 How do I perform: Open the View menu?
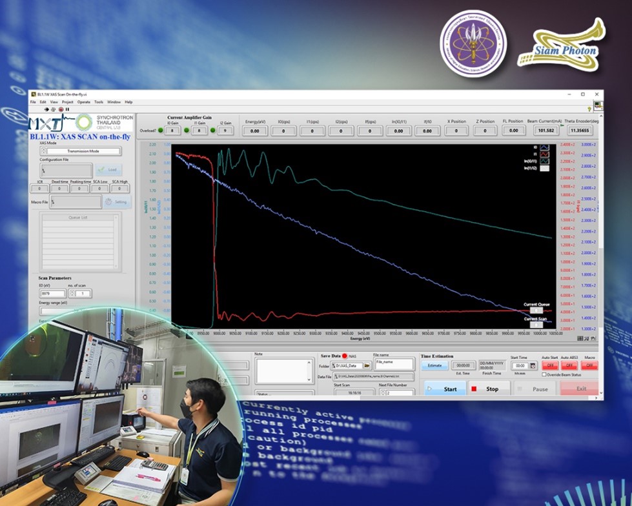pos(54,102)
